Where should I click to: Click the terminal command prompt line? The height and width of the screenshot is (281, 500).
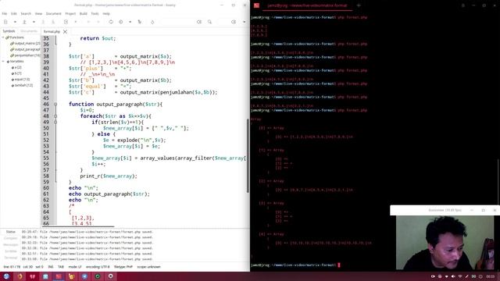pos(295,265)
